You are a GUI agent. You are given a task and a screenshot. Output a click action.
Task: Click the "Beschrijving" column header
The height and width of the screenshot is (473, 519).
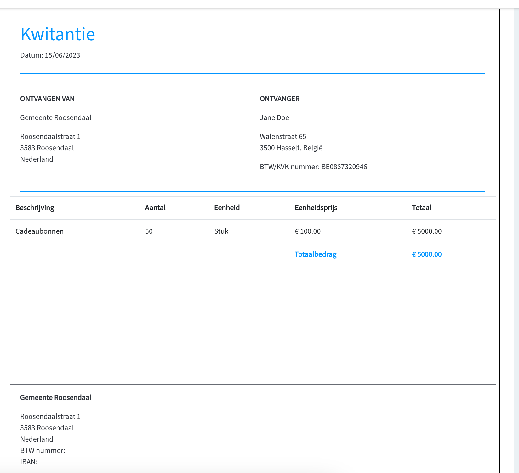pos(35,208)
